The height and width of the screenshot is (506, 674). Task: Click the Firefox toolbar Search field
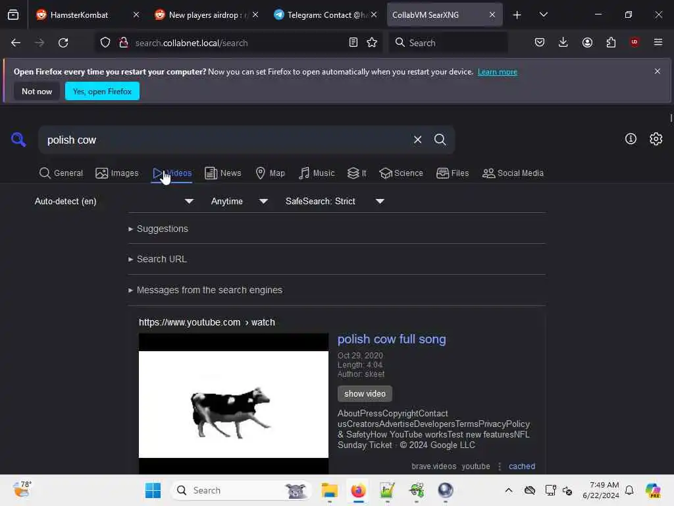(448, 43)
